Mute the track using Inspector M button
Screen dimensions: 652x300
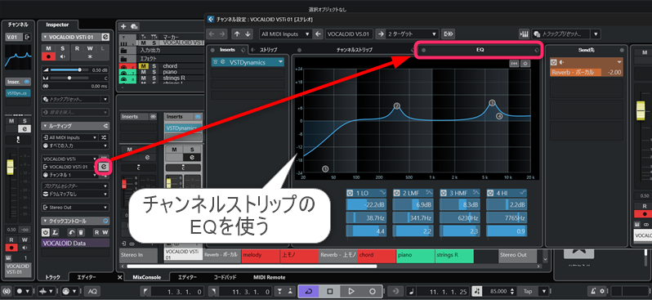(x=49, y=48)
